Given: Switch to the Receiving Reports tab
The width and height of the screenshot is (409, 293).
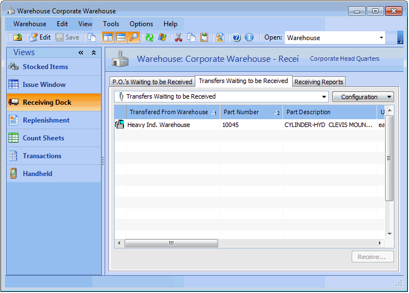Looking at the screenshot, I should coord(319,82).
